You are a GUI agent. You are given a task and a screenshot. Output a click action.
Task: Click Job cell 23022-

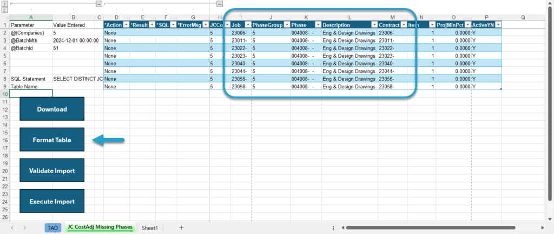tap(241, 48)
